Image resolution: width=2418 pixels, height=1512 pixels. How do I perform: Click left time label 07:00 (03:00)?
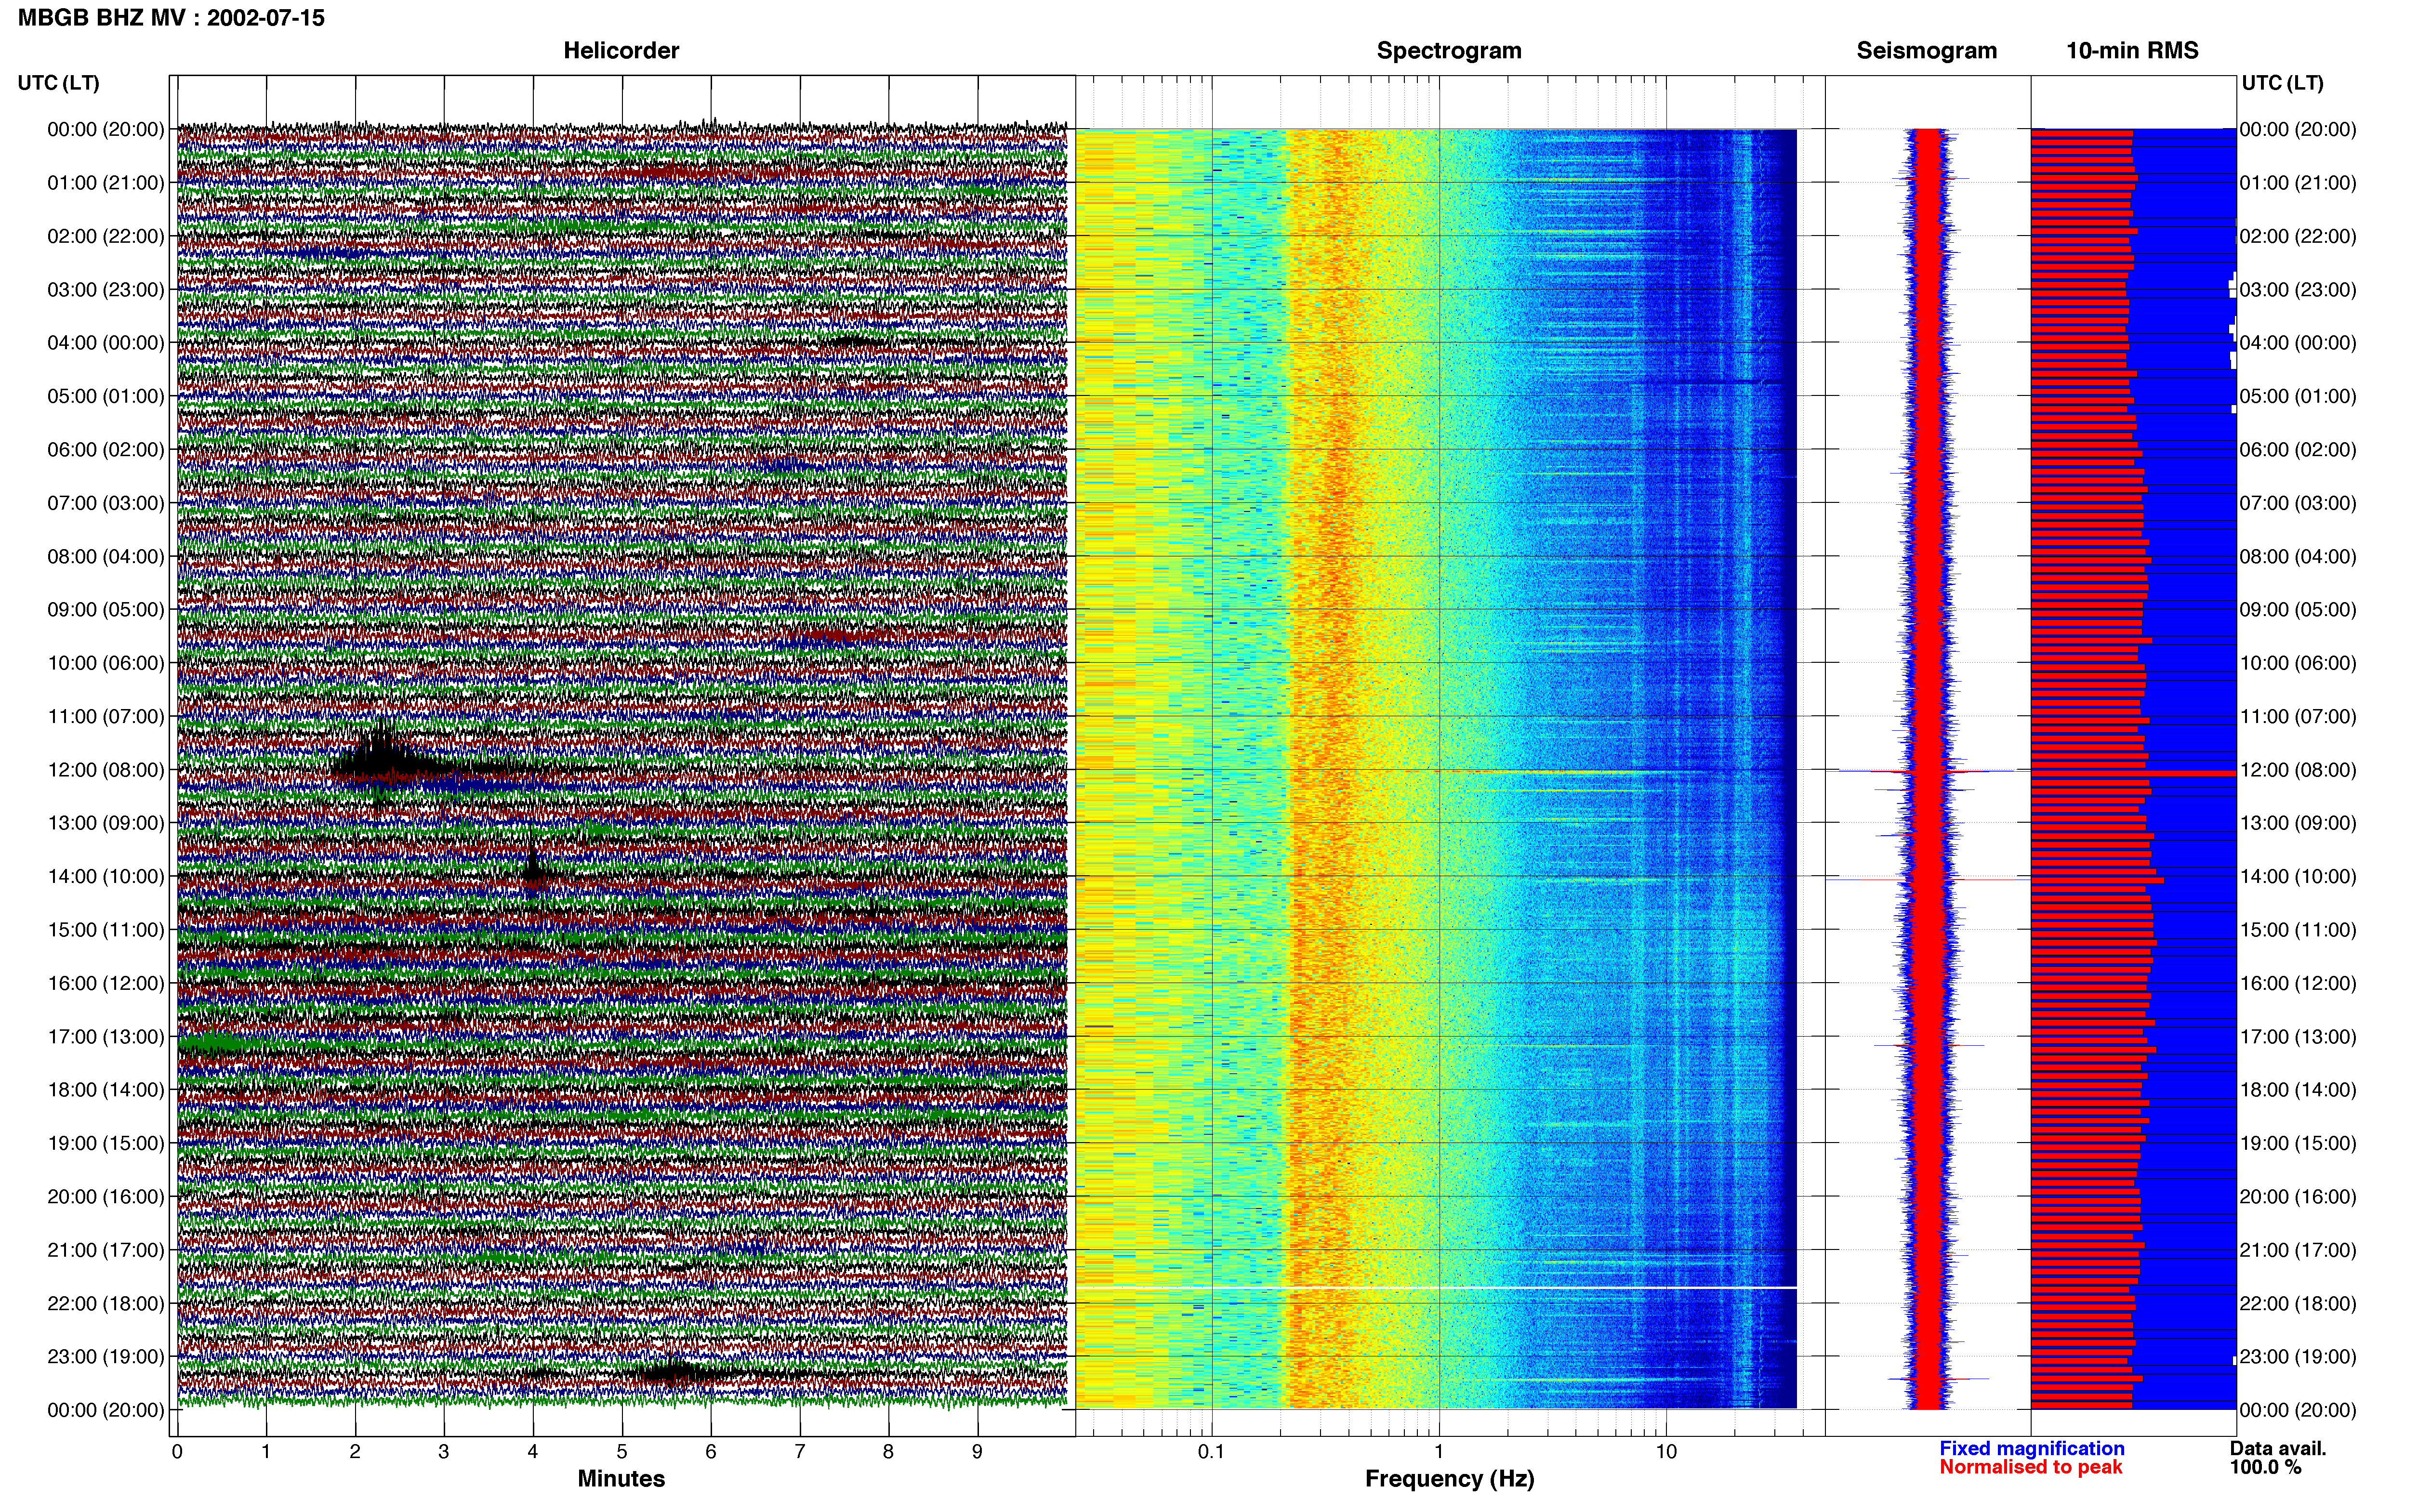[x=106, y=503]
